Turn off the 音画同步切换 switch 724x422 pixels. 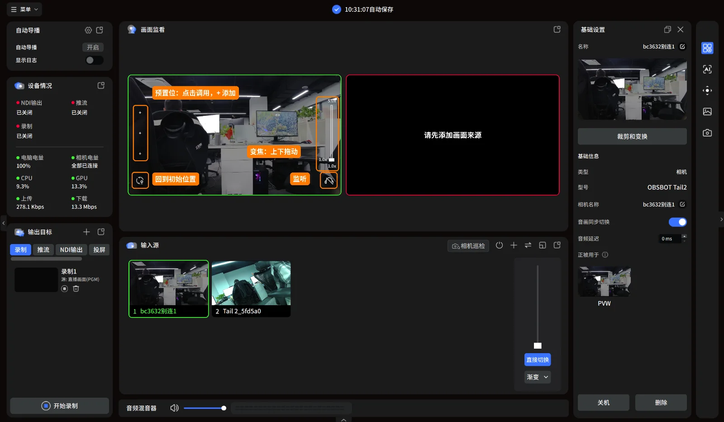coord(677,222)
